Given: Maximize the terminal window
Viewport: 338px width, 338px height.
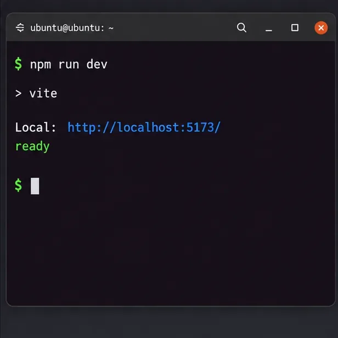Looking at the screenshot, I should [295, 27].
